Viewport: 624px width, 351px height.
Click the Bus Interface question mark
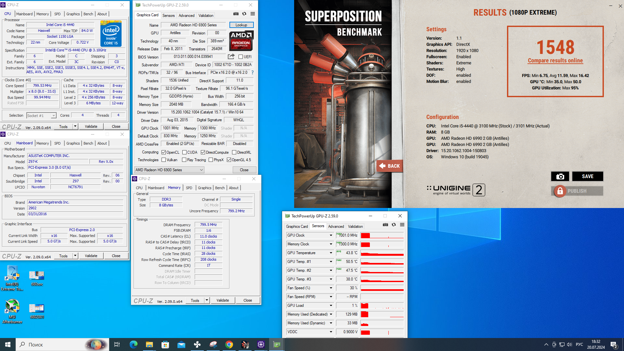pos(252,72)
